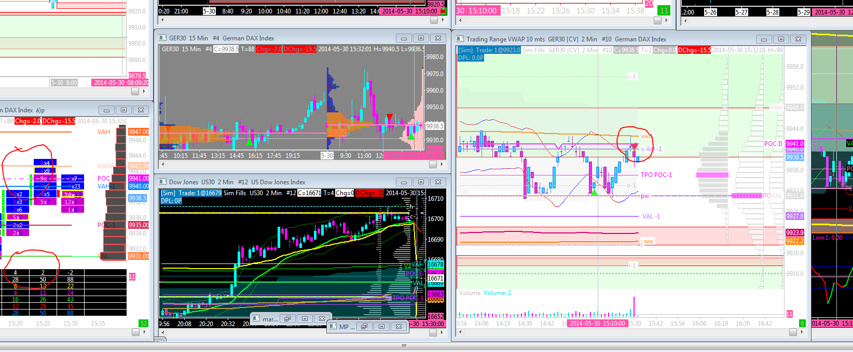
Task: Click the 9947.00 VAH price label
Action: pos(139,132)
